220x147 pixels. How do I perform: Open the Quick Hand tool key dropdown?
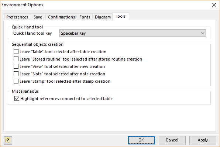pos(133,33)
